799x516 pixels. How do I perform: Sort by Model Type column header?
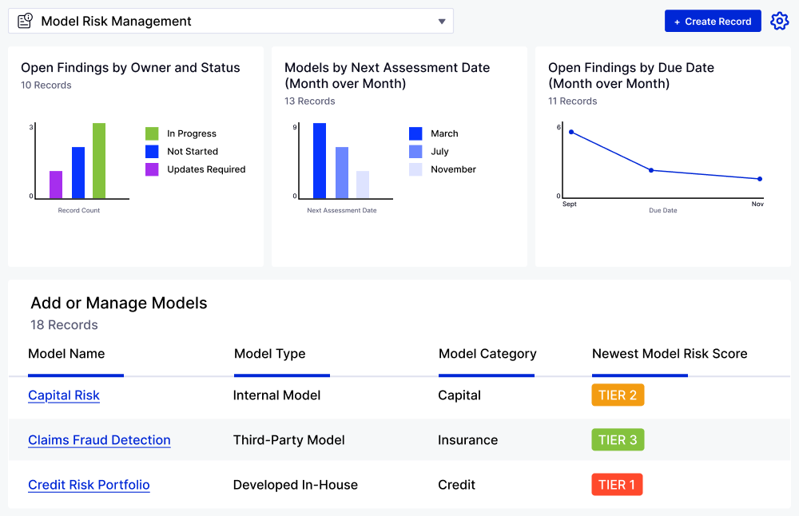(x=269, y=354)
